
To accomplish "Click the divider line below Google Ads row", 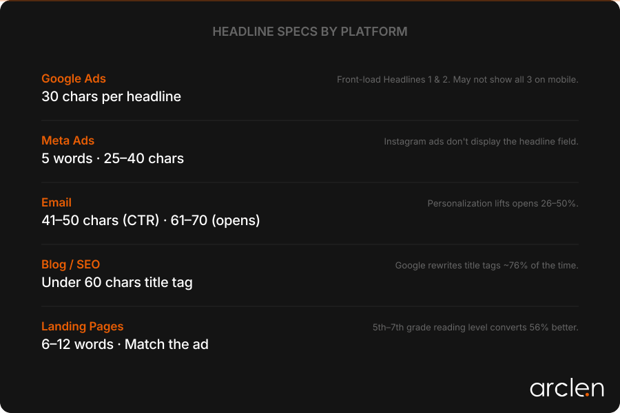I will click(x=310, y=120).
